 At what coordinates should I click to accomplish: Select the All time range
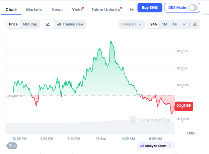click(175, 24)
